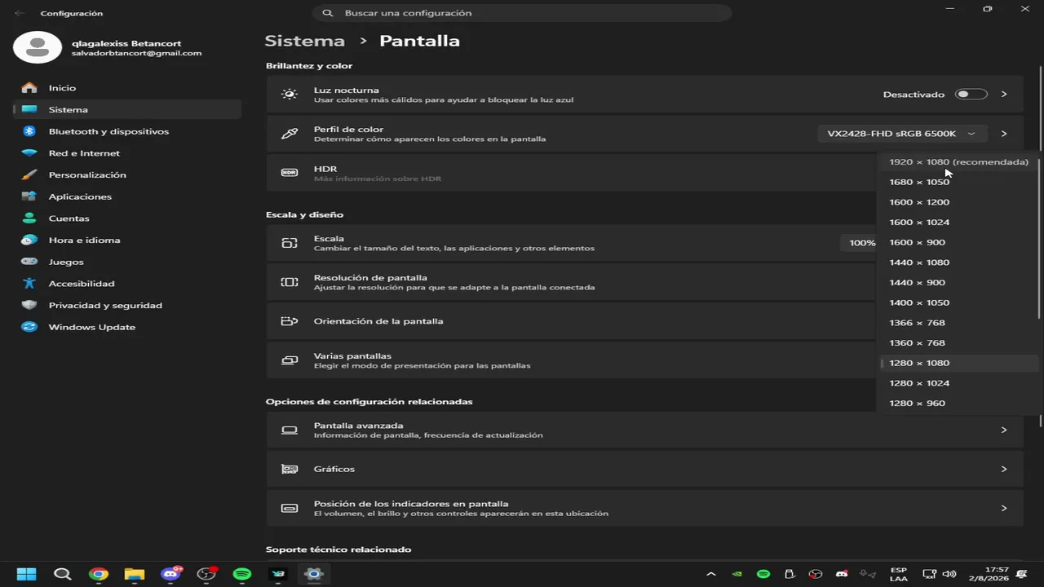Open Posición de los indicadores en pantalla

(x=644, y=508)
